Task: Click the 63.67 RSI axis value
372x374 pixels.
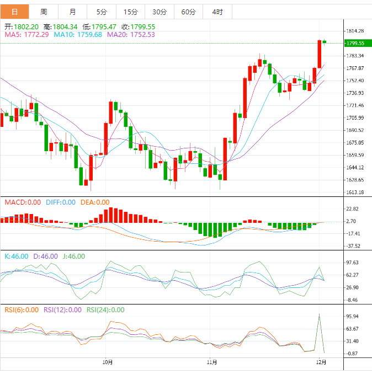Action: coord(352,329)
